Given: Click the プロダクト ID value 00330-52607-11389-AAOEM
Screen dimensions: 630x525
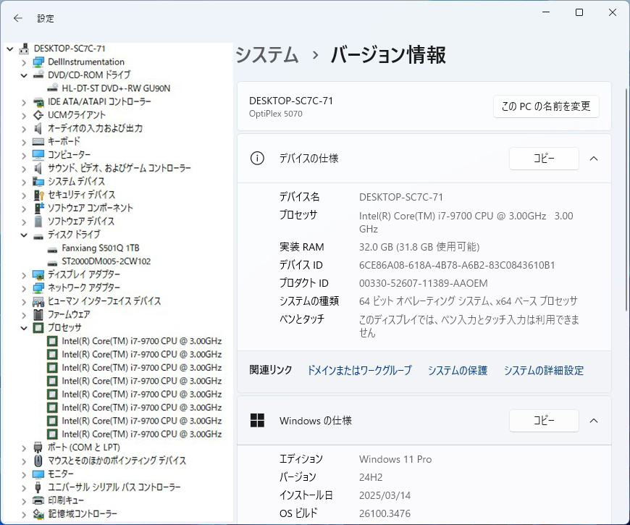Looking at the screenshot, I should (x=423, y=283).
